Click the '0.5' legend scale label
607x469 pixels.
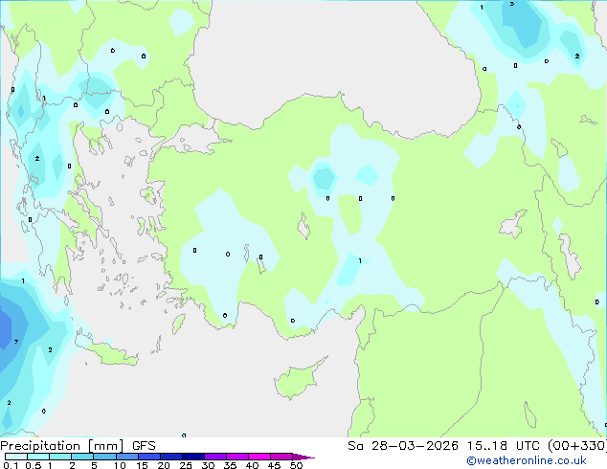point(34,465)
